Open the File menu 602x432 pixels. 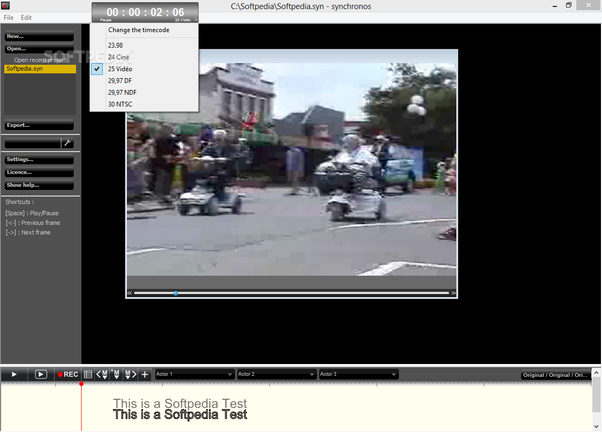[x=9, y=18]
